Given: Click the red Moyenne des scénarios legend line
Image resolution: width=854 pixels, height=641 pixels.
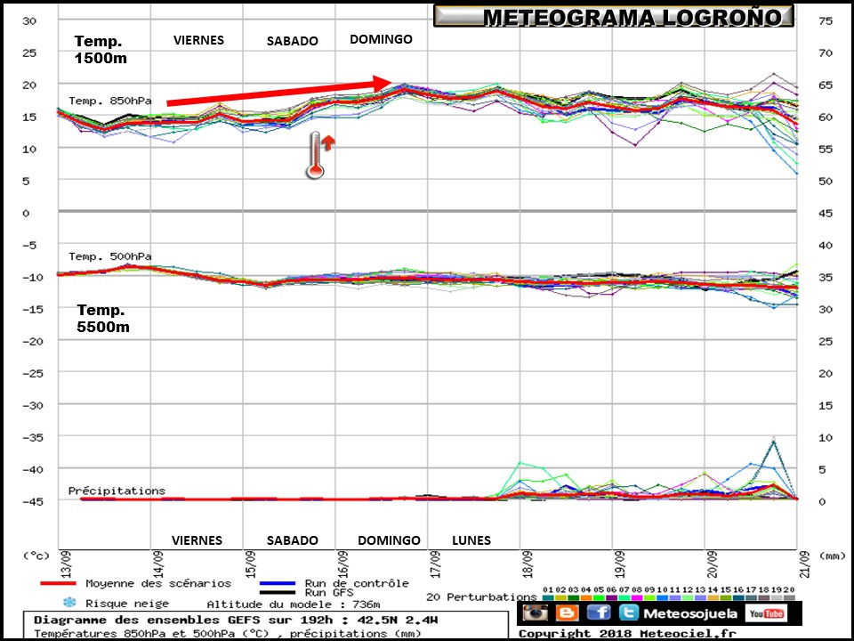Looking at the screenshot, I should 58,583.
